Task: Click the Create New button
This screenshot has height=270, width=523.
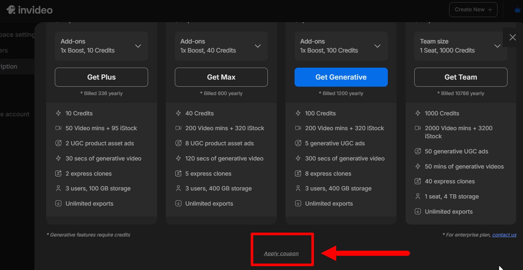Action: [473, 10]
